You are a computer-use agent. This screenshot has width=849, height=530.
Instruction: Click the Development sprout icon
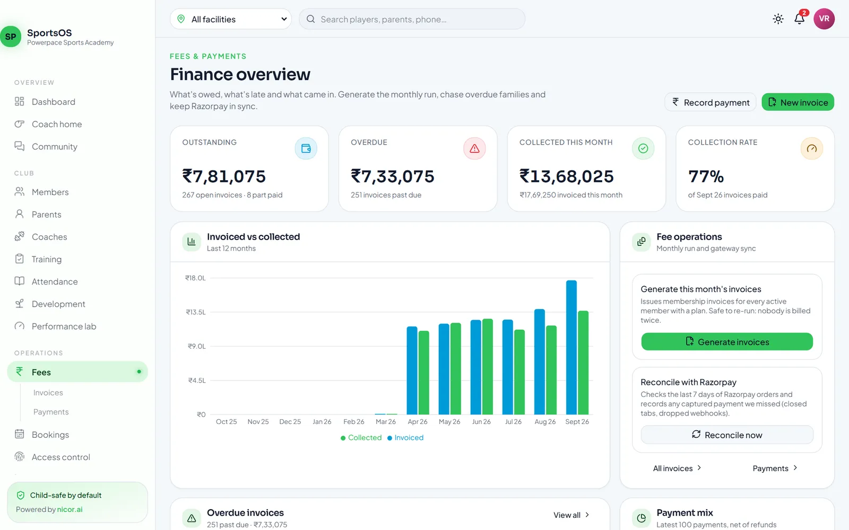pyautogui.click(x=20, y=304)
